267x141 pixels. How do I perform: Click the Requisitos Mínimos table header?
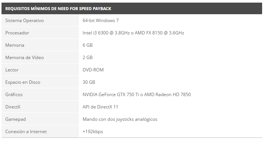pyautogui.click(x=132, y=9)
